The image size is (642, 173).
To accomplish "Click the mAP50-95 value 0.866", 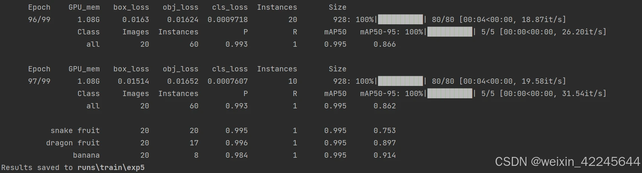I will click(384, 44).
